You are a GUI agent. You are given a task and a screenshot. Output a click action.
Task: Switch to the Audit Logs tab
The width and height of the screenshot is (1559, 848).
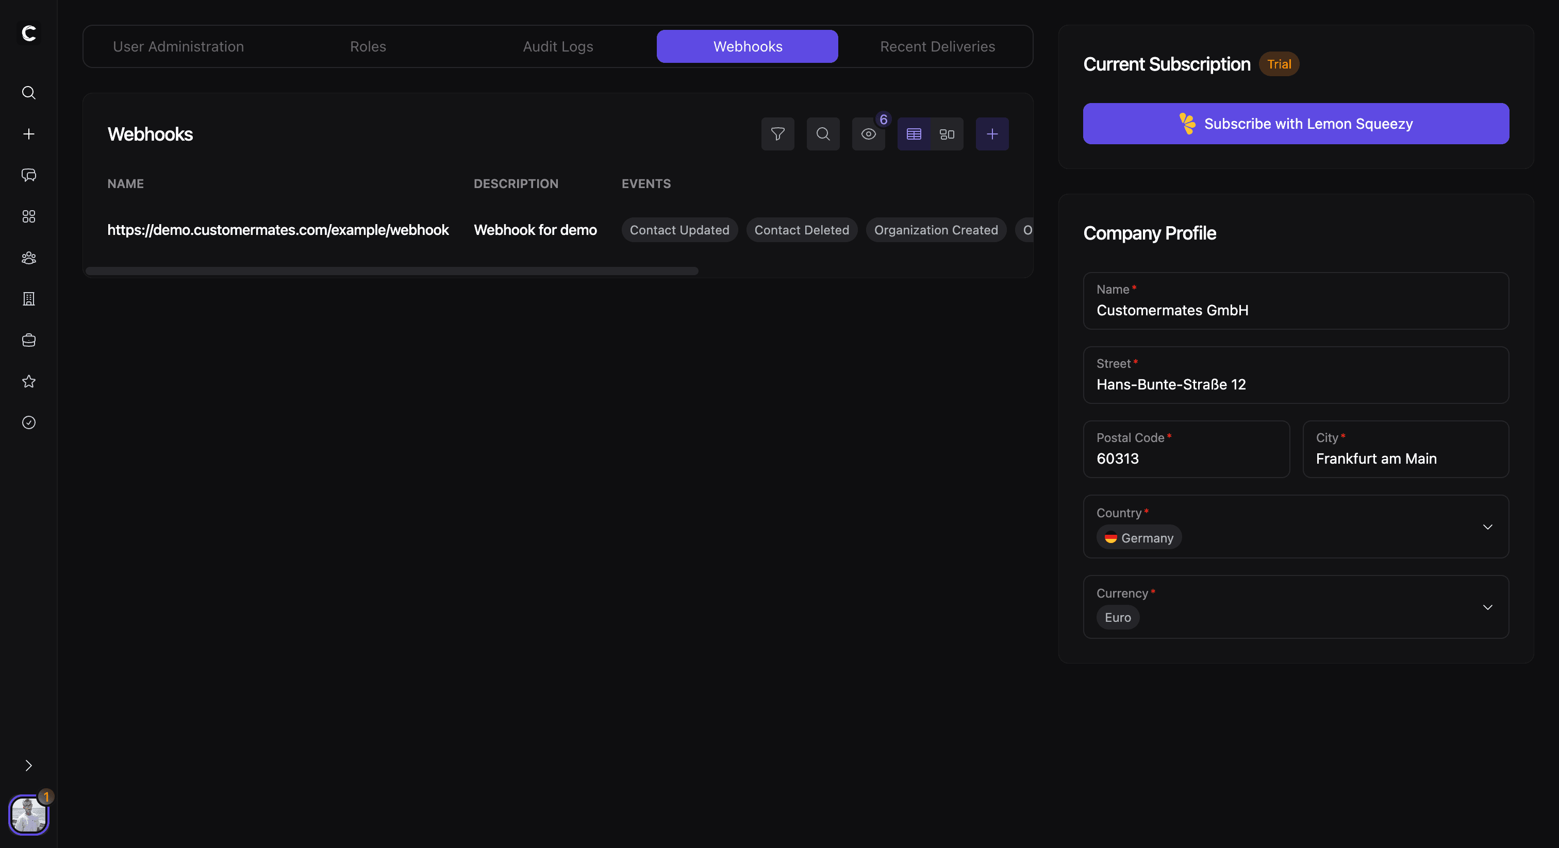[x=557, y=46]
